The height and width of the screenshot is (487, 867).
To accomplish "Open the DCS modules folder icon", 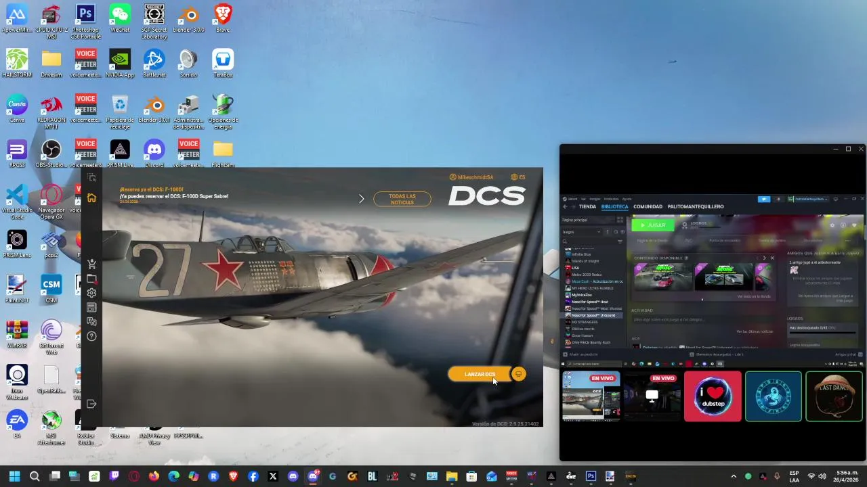I will click(91, 279).
